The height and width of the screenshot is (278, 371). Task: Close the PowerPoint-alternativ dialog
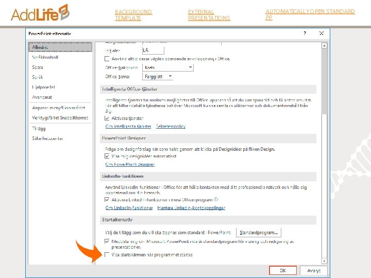click(322, 33)
